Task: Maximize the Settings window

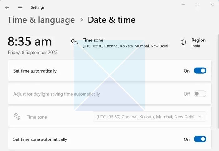Action: tap(197, 5)
